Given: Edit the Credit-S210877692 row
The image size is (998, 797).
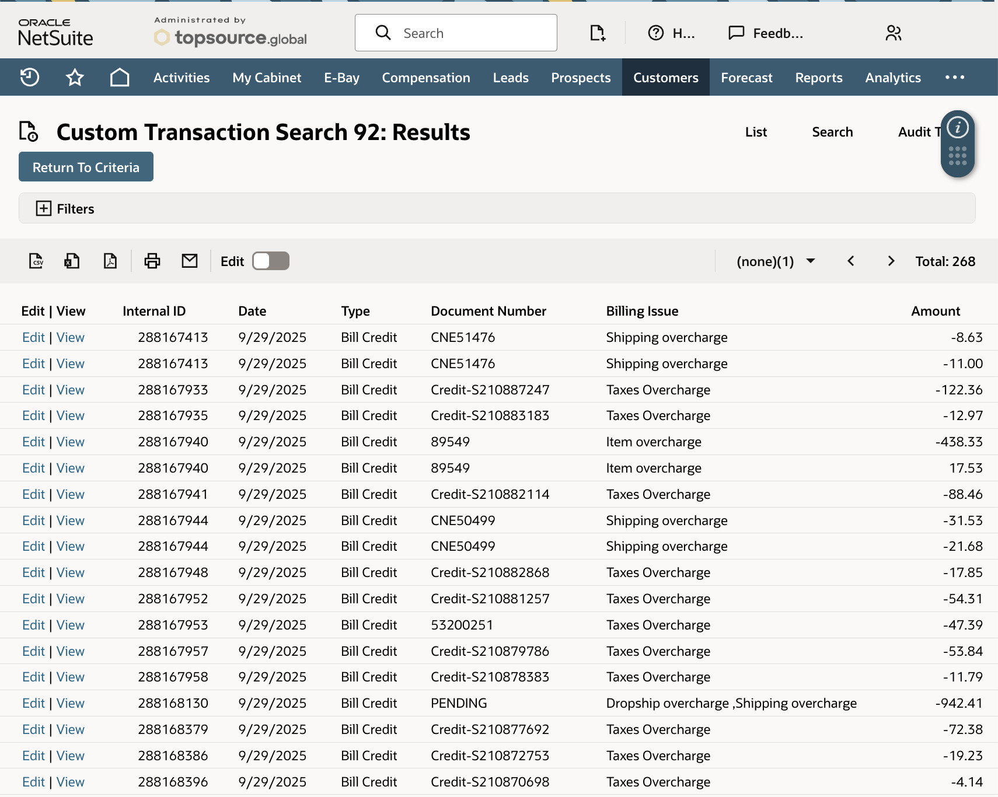Looking at the screenshot, I should point(33,729).
